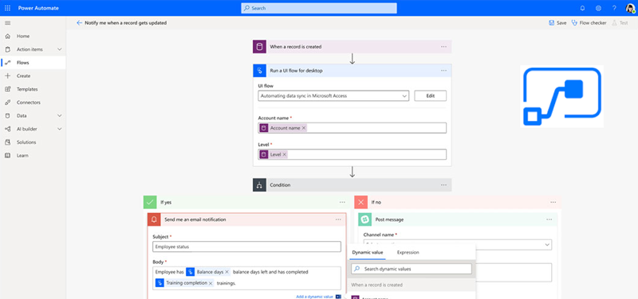
Task: Select Templates in the left navigation
Action: [27, 89]
